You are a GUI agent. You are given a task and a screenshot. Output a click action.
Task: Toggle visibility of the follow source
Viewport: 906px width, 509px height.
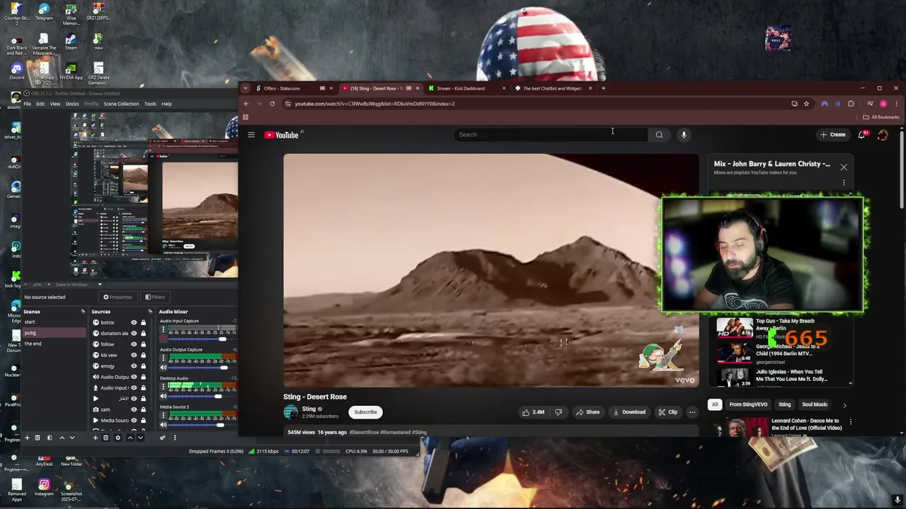click(x=134, y=344)
